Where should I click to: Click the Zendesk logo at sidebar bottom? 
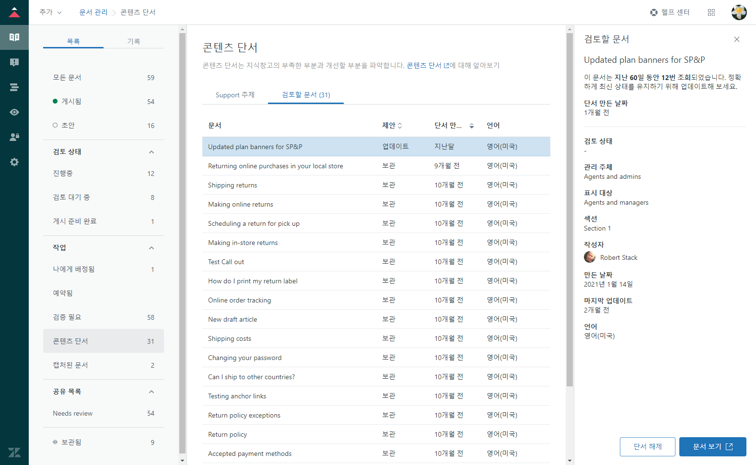(14, 452)
